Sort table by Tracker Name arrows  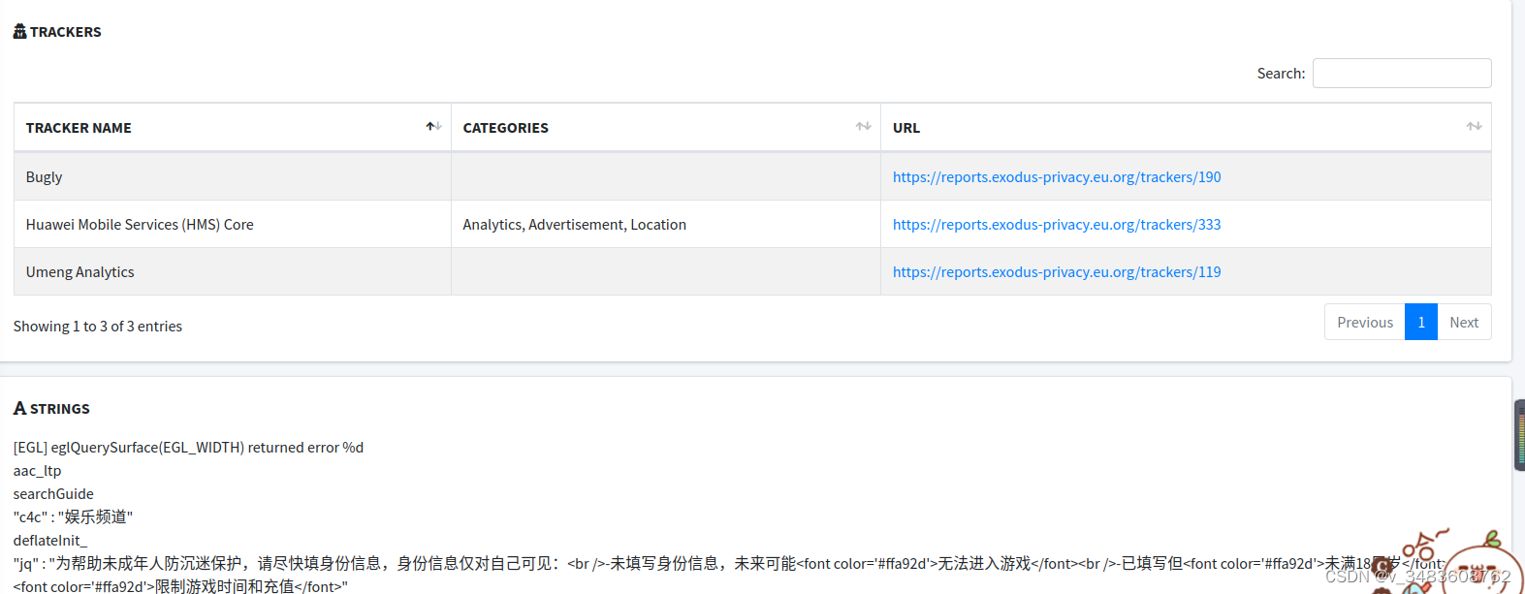[x=433, y=127]
